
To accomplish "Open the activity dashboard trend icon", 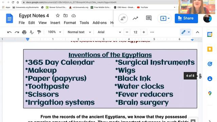I will pyautogui.click(x=135, y=18).
